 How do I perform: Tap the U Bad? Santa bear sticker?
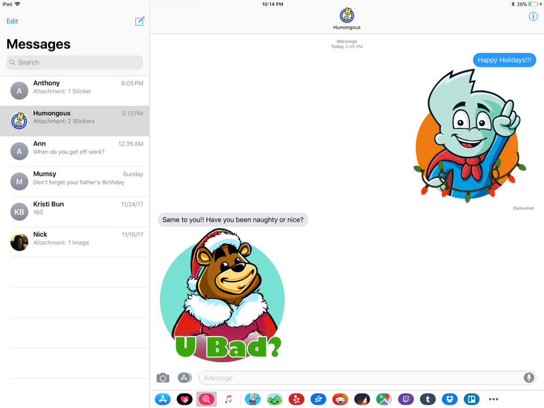point(222,294)
